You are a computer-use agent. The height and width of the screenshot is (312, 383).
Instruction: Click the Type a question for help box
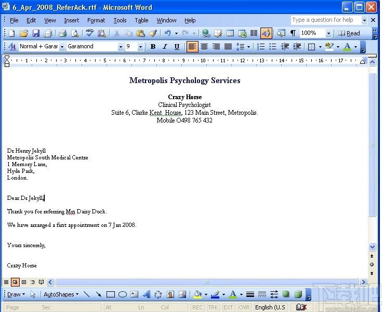(x=326, y=20)
